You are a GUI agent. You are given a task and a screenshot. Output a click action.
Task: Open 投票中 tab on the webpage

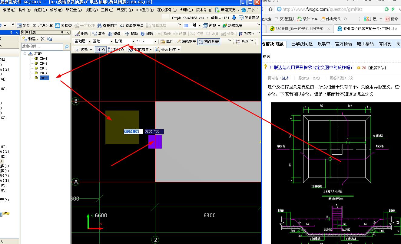pos(324,44)
